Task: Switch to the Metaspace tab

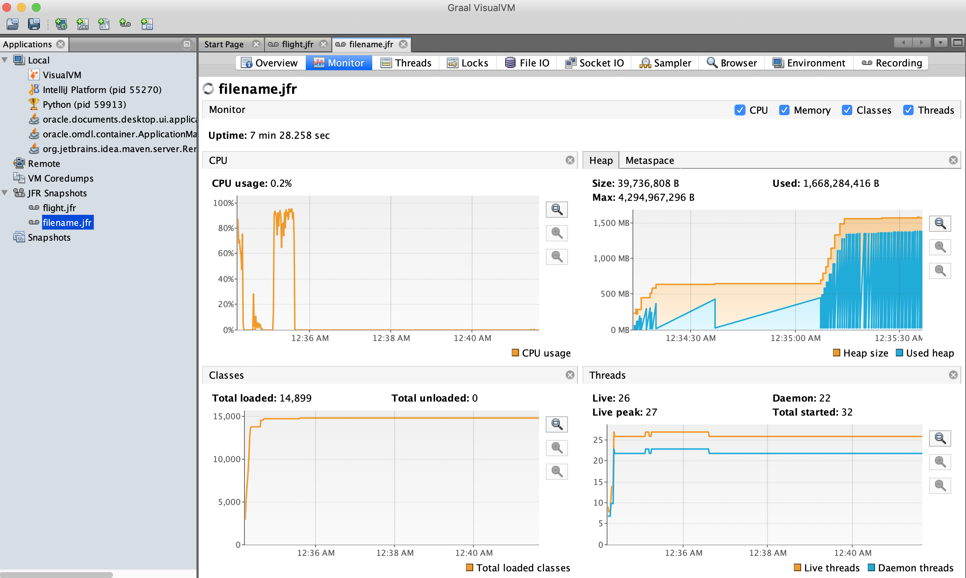Action: pos(649,161)
